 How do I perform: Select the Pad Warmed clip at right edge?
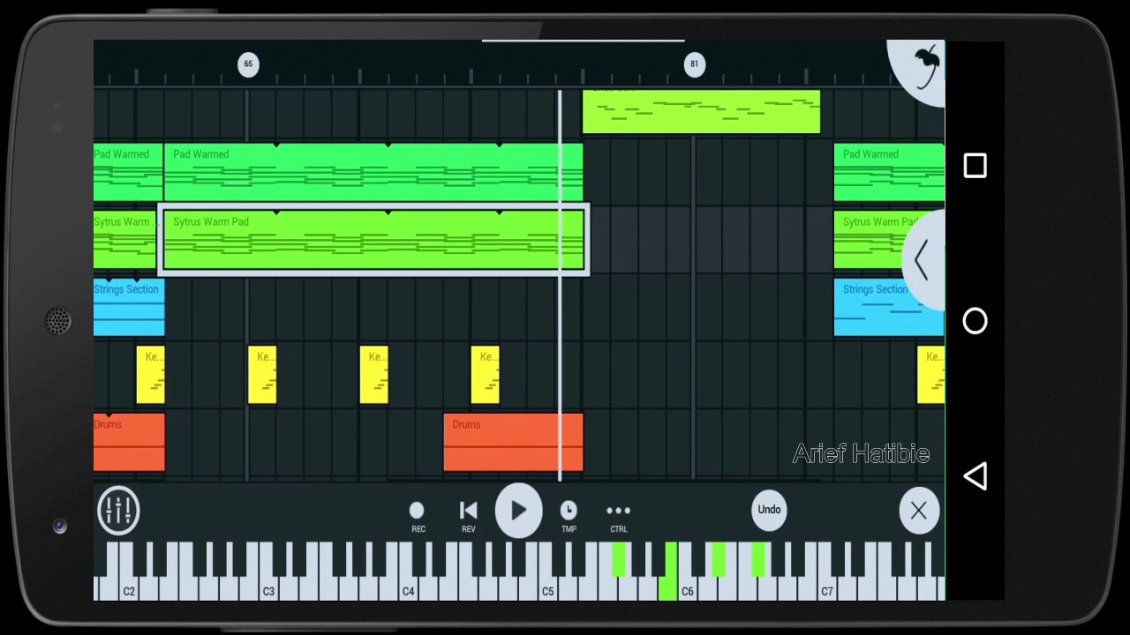pyautogui.click(x=889, y=173)
